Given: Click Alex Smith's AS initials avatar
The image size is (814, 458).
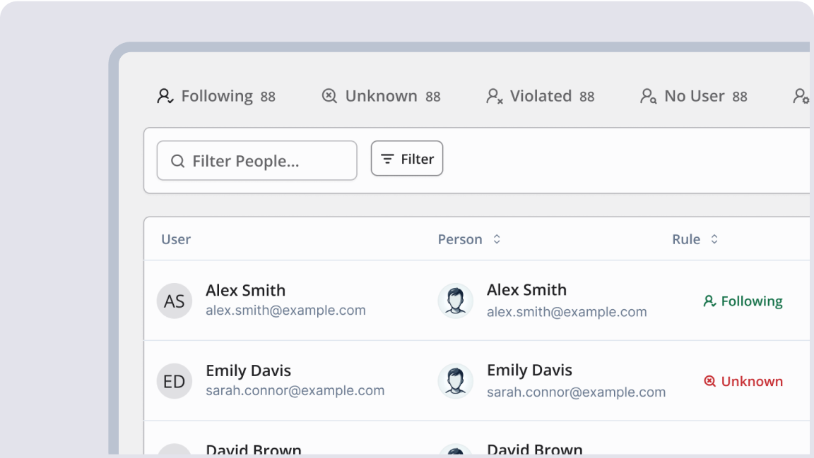Looking at the screenshot, I should (174, 301).
